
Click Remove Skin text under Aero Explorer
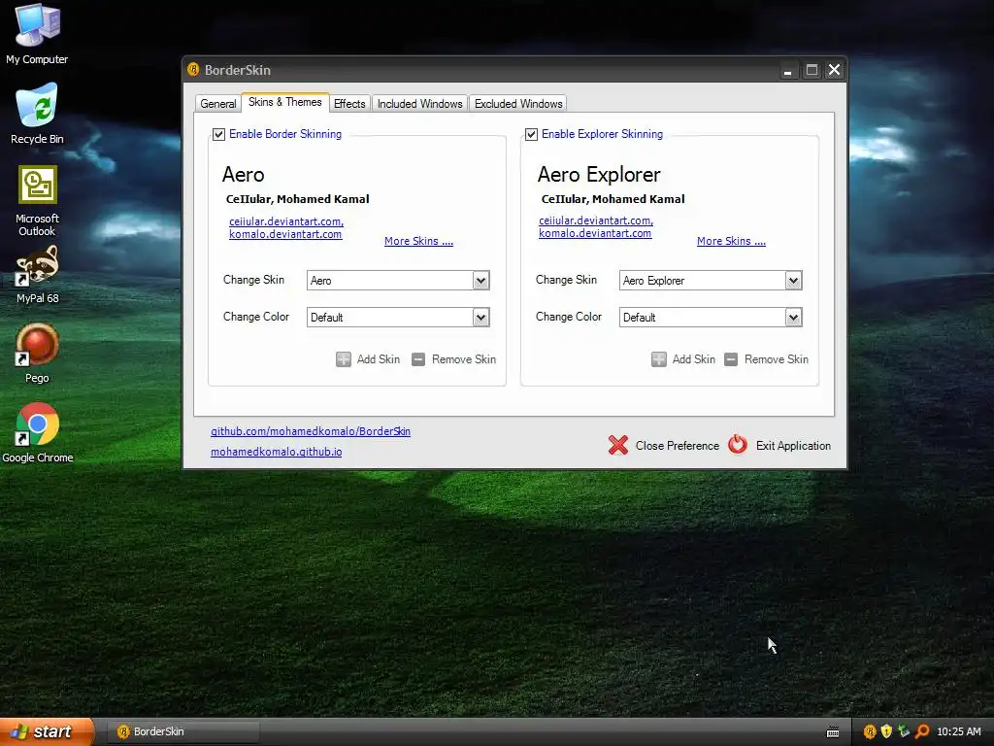tap(776, 359)
